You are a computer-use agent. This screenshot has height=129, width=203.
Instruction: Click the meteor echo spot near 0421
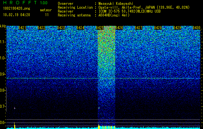[15, 108]
